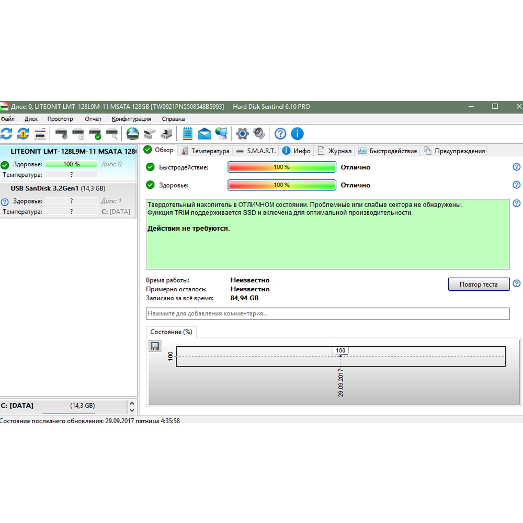Open the Конфигурация menu

[x=131, y=119]
